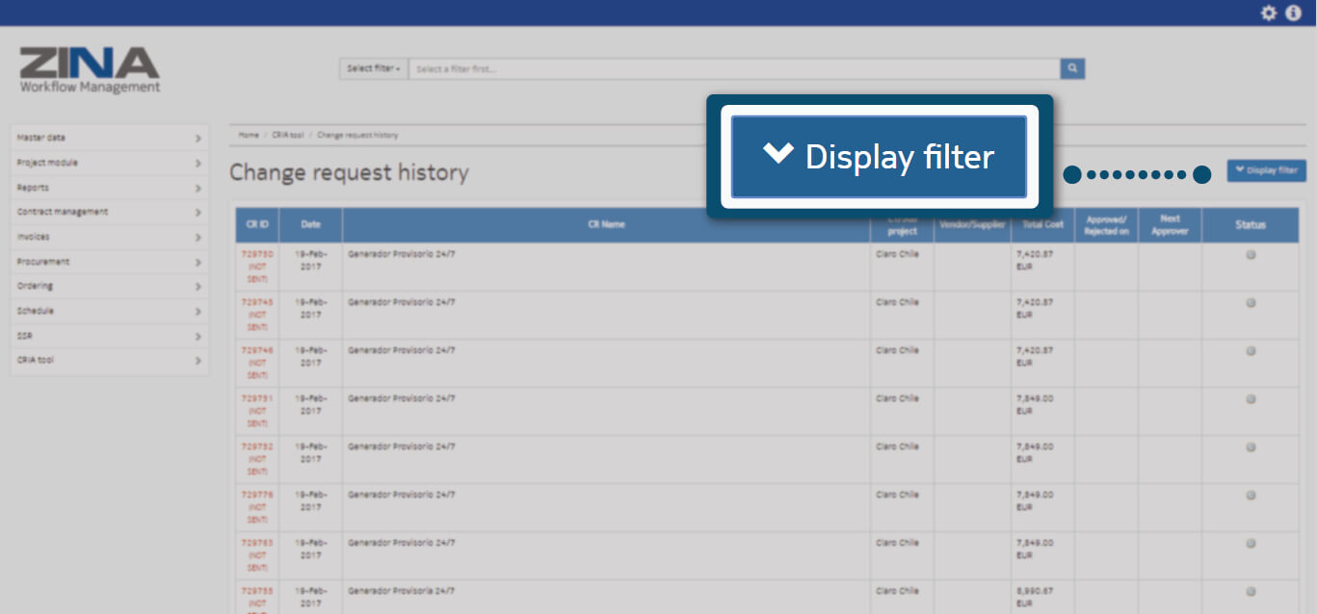Open change request 729750 link
This screenshot has height=614, width=1317.
pyautogui.click(x=256, y=254)
